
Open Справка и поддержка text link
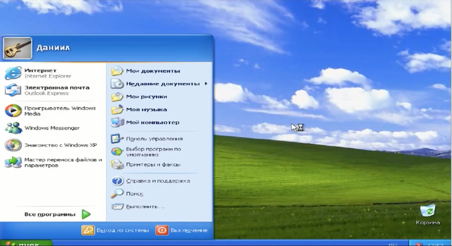[158, 181]
